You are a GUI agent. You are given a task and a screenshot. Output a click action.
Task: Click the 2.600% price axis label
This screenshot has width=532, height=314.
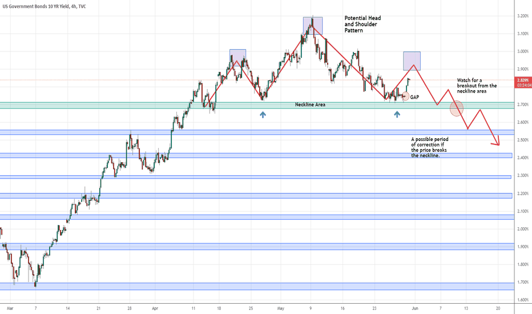[523, 122]
